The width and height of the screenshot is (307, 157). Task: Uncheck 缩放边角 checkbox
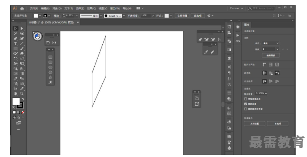(x=245, y=104)
